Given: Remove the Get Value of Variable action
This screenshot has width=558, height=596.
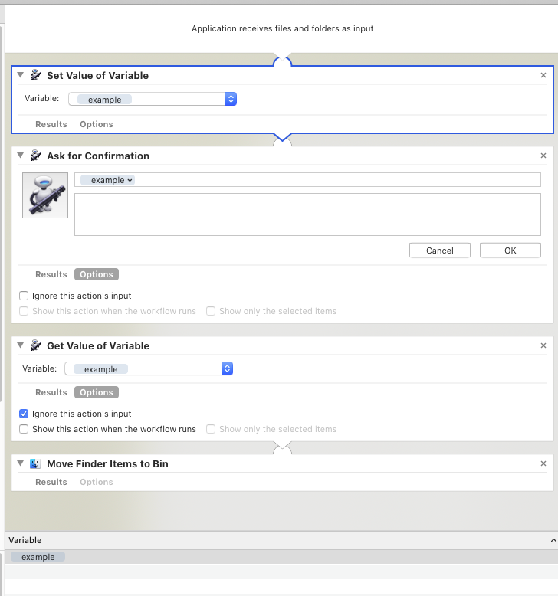Looking at the screenshot, I should [543, 345].
